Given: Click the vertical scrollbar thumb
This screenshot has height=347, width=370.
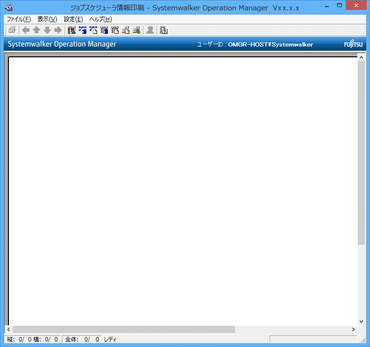Looking at the screenshot, I should (361, 153).
